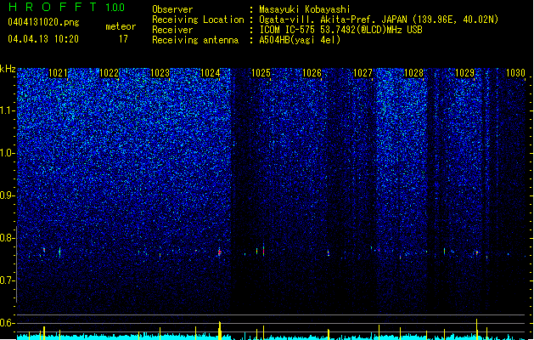This screenshot has width=534, height=340.
Task: Click the 1.1 kHz axis label
Action: click(8, 110)
